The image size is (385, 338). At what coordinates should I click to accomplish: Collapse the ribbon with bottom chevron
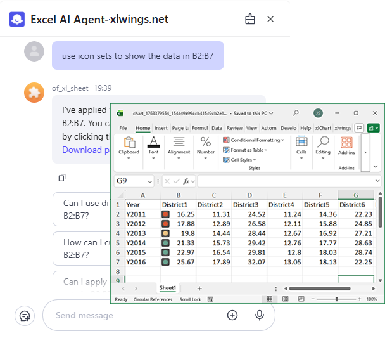pos(376,166)
